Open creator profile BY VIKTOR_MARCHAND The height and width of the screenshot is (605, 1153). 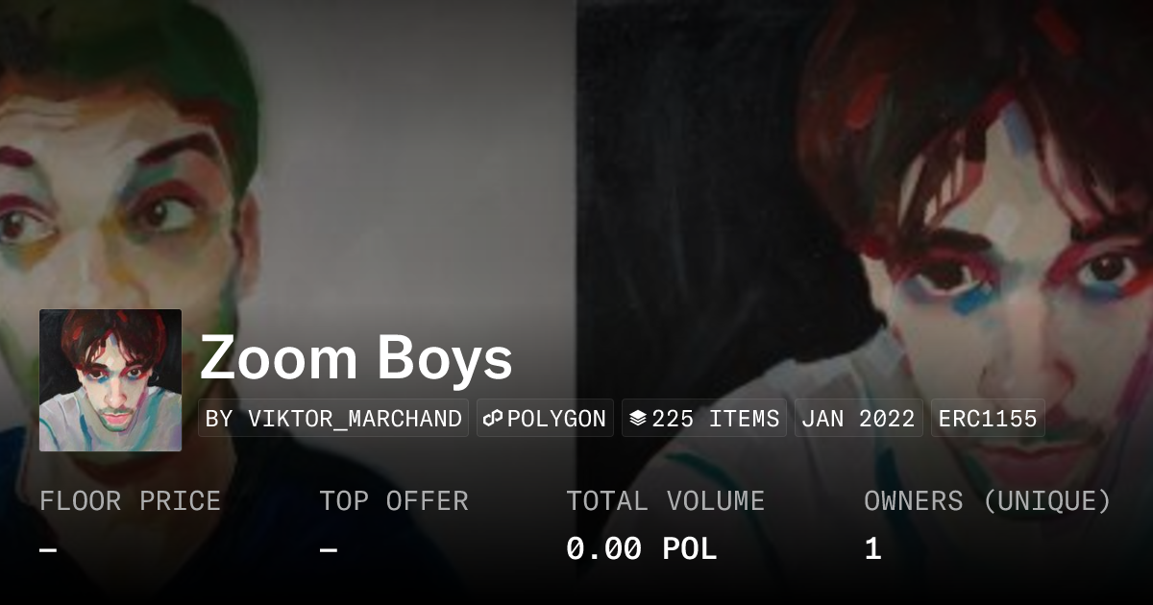[x=333, y=419]
